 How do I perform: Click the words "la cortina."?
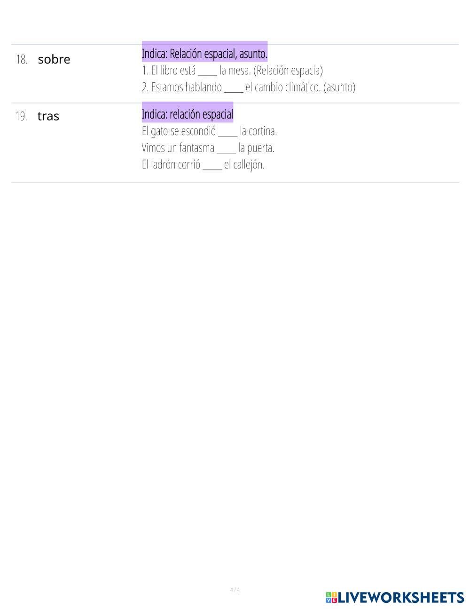[x=258, y=131]
